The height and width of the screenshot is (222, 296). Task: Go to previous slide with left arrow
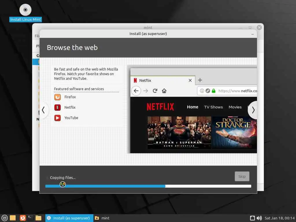(44, 110)
